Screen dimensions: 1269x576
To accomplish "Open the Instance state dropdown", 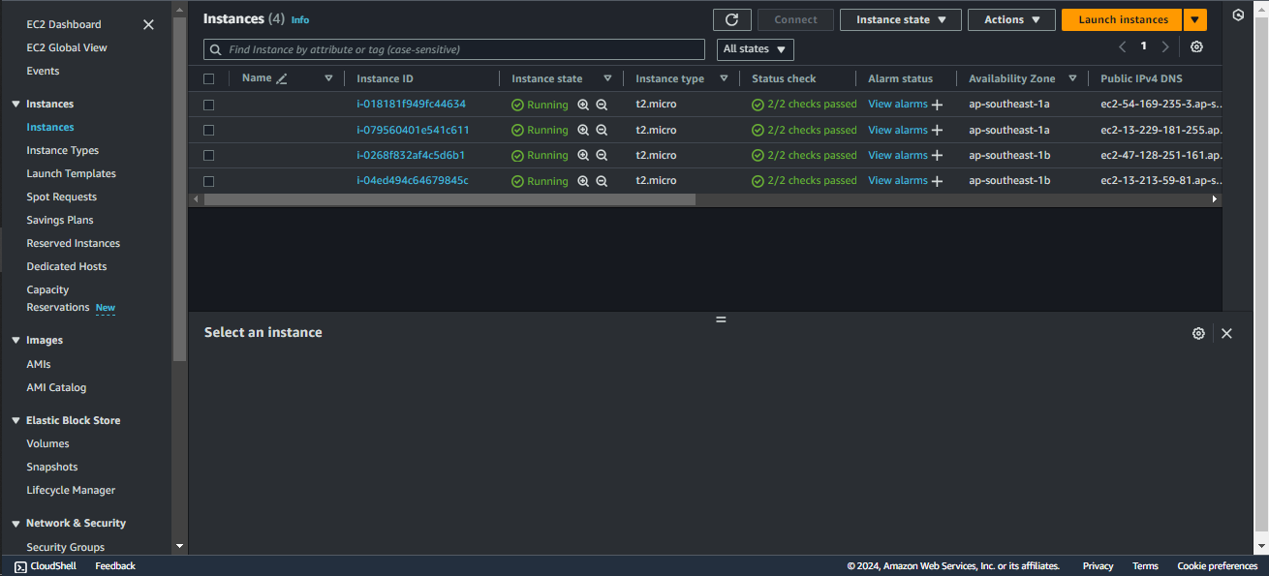I will click(901, 19).
